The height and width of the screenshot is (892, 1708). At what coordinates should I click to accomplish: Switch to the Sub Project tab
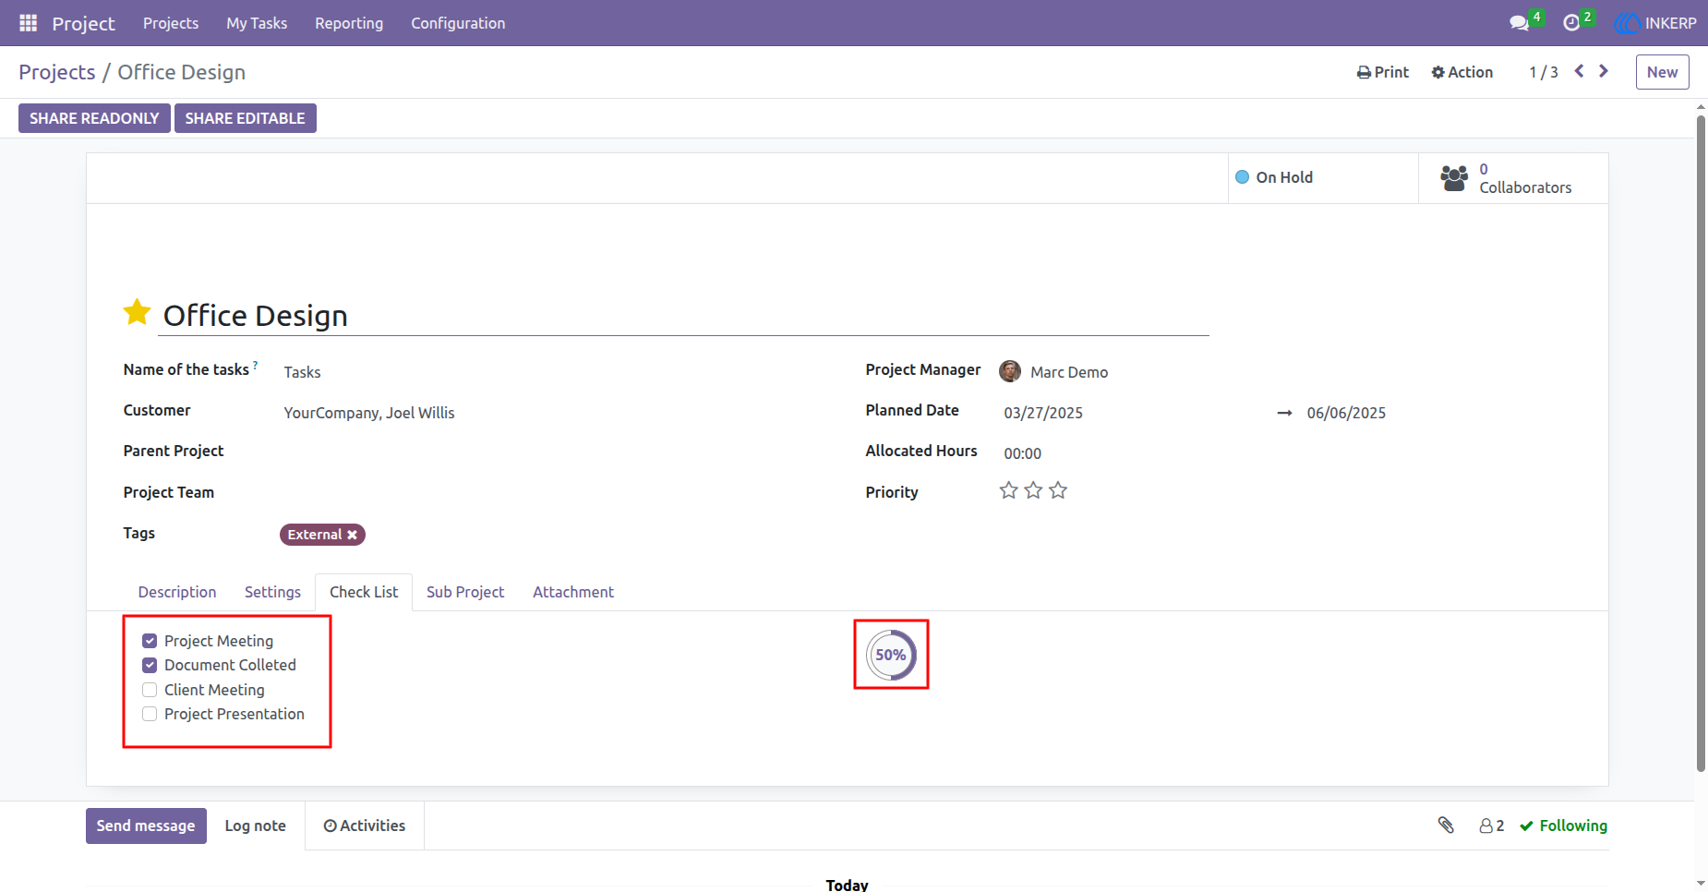point(465,592)
